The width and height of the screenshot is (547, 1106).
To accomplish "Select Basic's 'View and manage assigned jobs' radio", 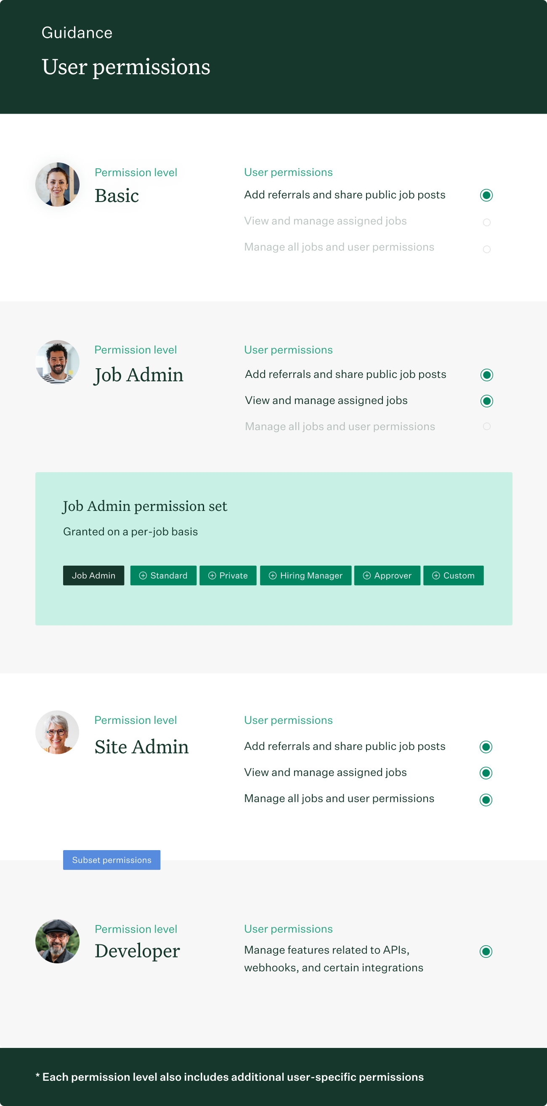I will (x=486, y=222).
